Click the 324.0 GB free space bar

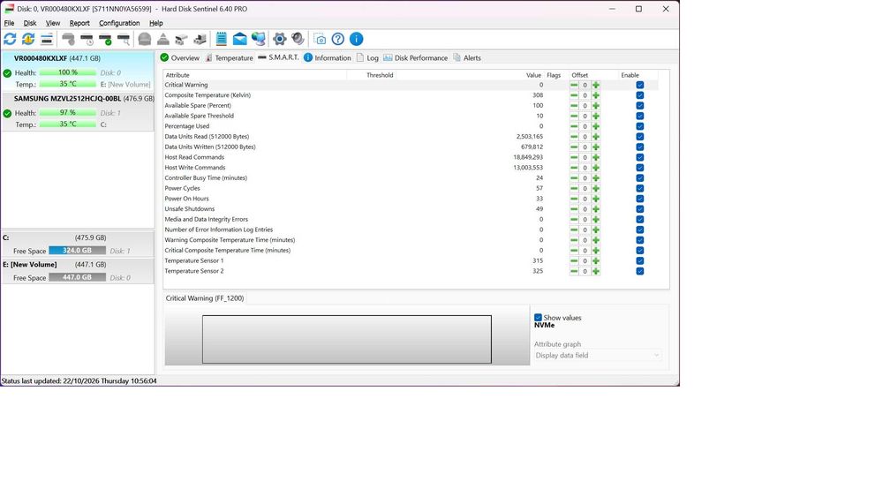click(x=77, y=251)
